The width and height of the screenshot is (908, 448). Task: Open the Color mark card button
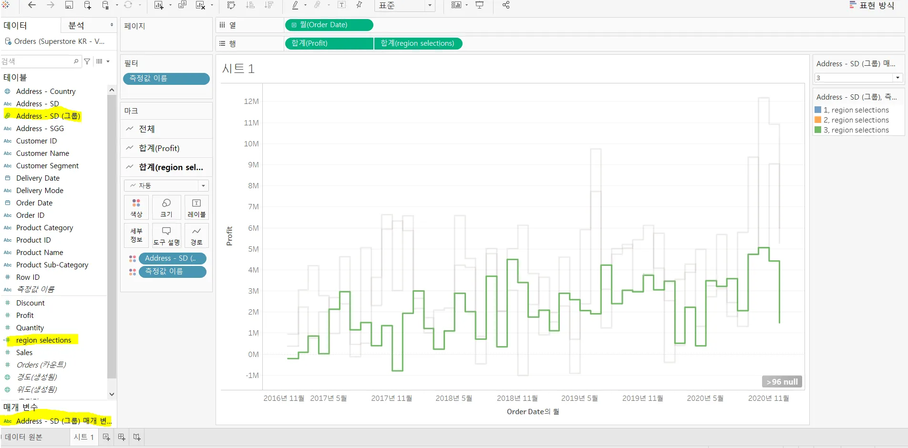136,207
